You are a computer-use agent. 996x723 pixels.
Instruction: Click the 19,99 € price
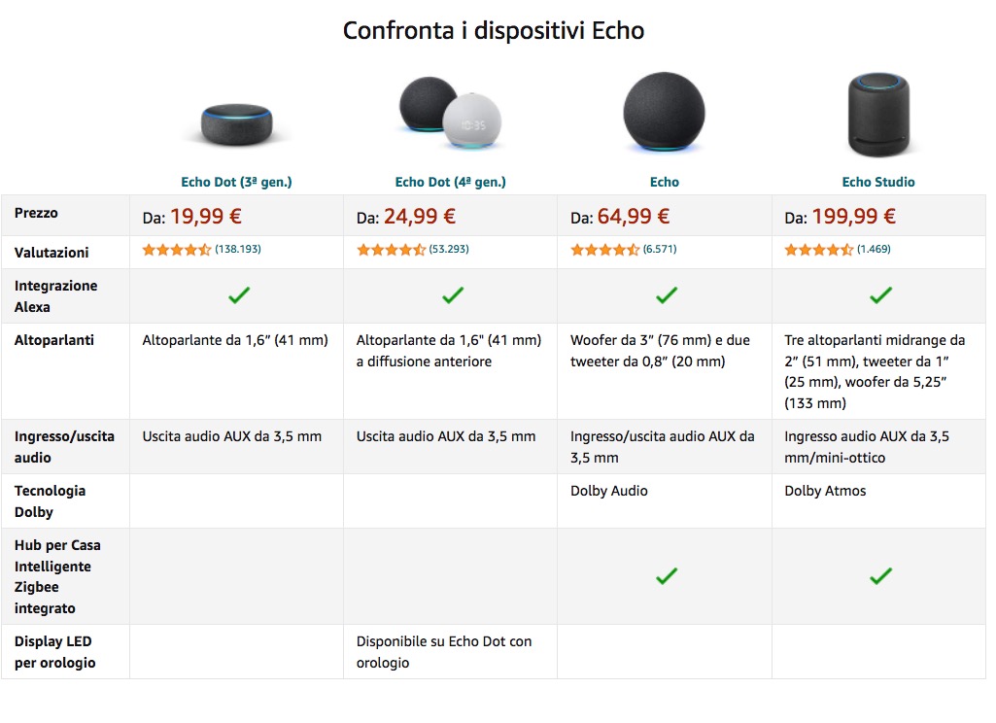pyautogui.click(x=206, y=217)
